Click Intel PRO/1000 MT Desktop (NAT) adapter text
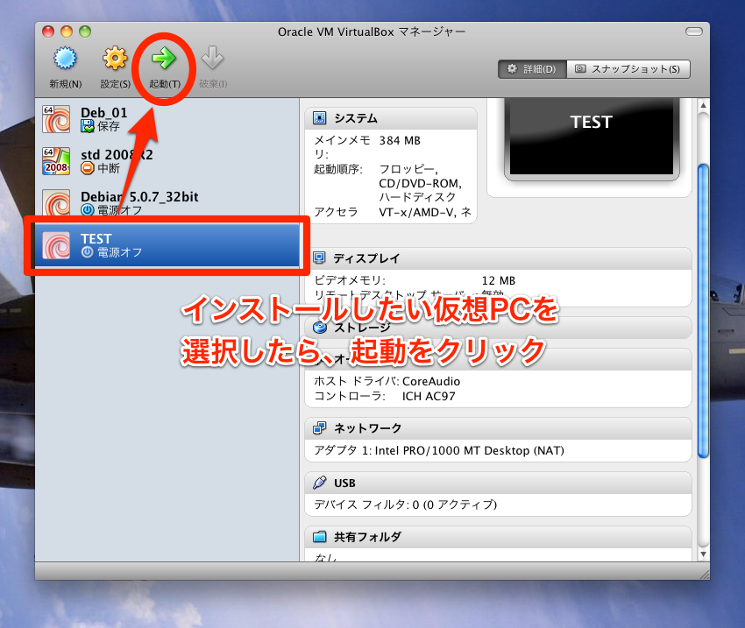Image resolution: width=745 pixels, height=628 pixels. [470, 450]
